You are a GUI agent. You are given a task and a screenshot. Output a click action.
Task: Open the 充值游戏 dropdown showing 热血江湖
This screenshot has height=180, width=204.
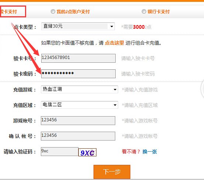coord(80,89)
